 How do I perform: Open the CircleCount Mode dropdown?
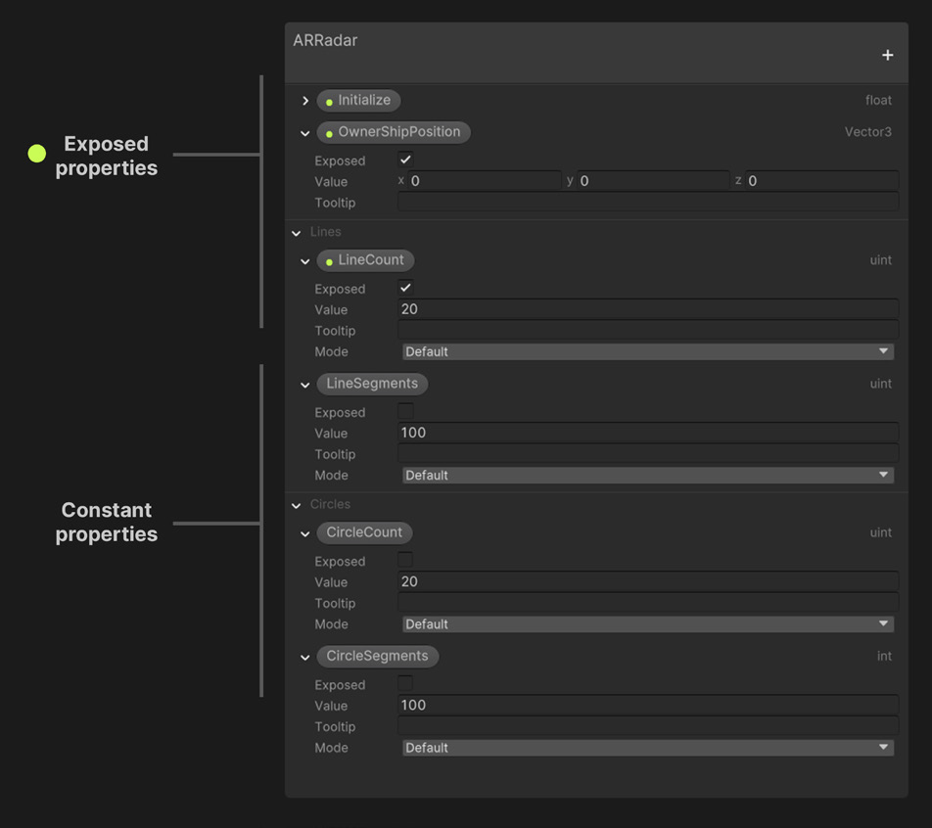[x=647, y=623]
